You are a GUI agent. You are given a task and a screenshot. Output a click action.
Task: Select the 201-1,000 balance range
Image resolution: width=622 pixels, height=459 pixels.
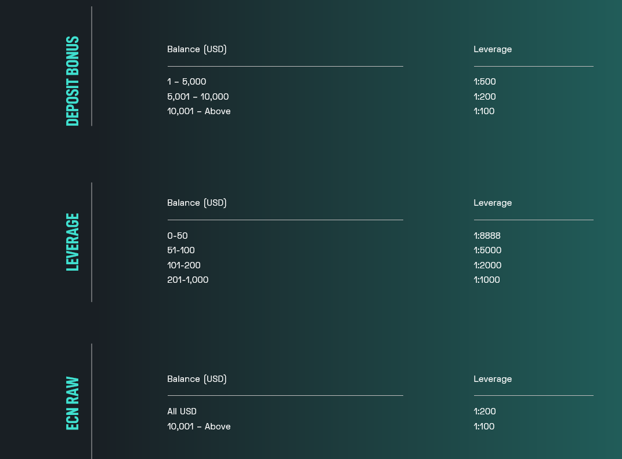coord(187,280)
